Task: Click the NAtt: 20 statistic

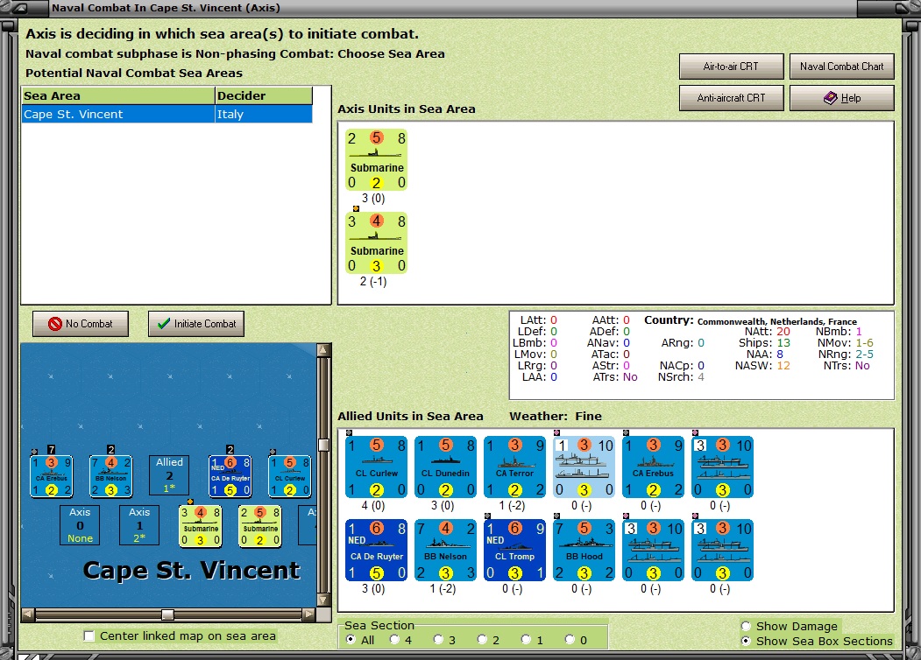Action: point(767,332)
